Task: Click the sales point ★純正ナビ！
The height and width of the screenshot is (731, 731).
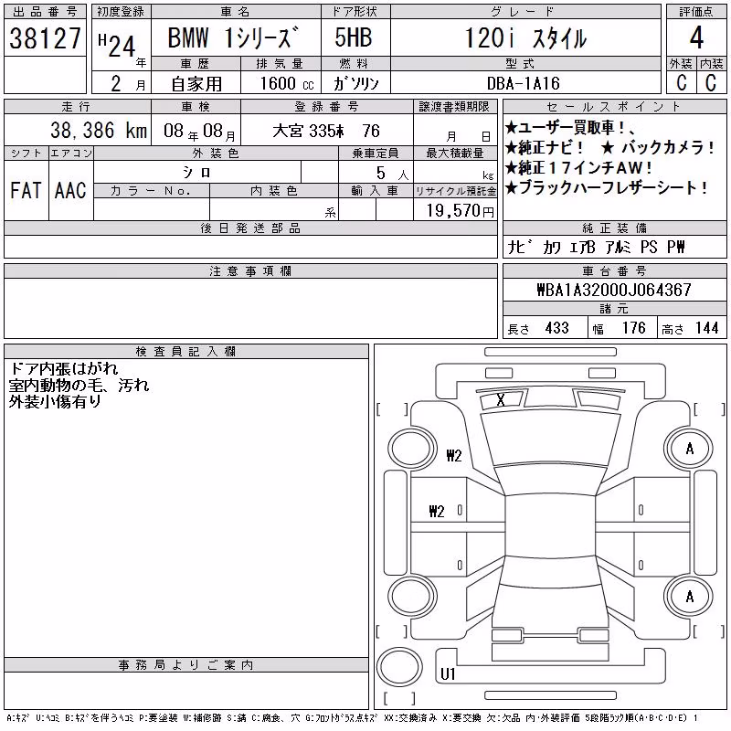Action: pyautogui.click(x=545, y=148)
